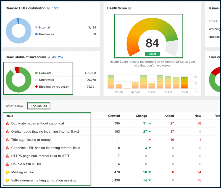This screenshot has width=221, height=188.
Task: Sort by Change column header
Action: [x=141, y=116]
